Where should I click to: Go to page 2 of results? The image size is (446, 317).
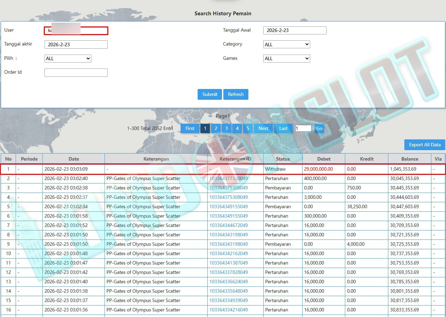216,128
